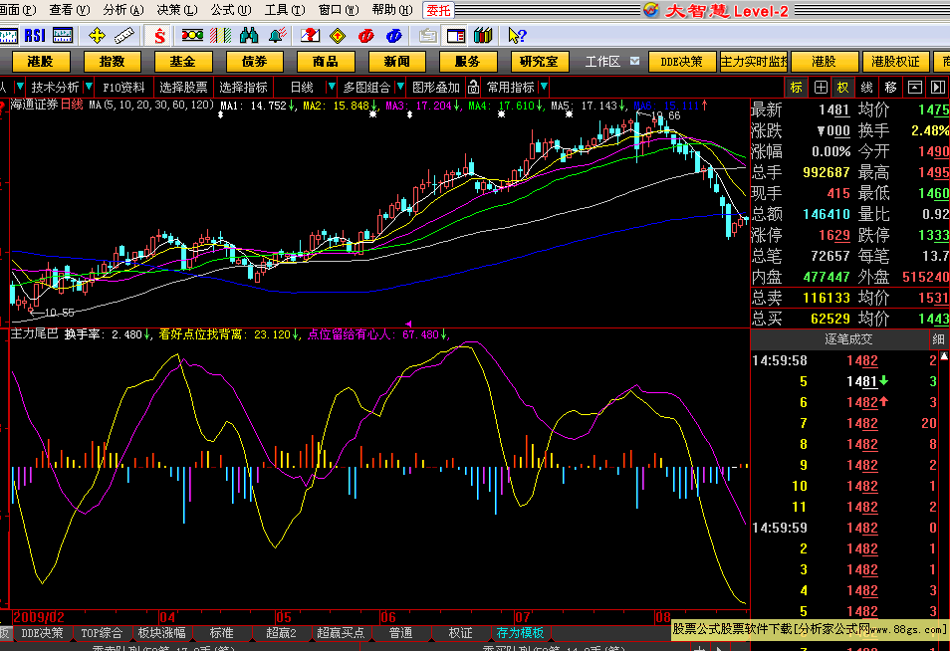Open the 窗口(W) menu
Screen dimensions: 950x651
coord(338,10)
